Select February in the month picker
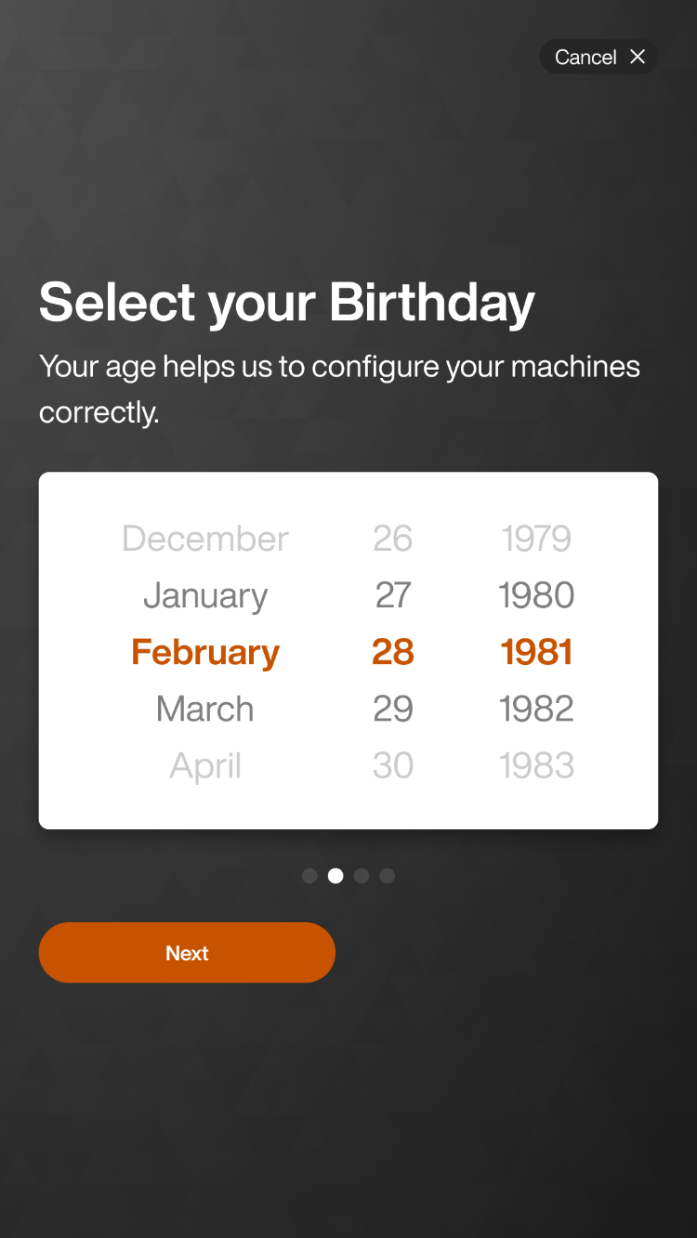 pyautogui.click(x=204, y=652)
